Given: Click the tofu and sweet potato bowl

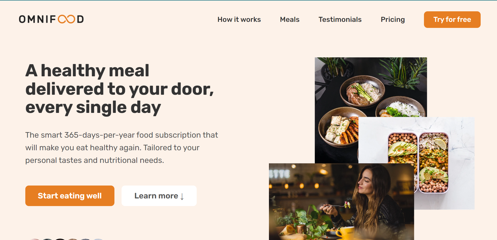Looking at the screenshot, I should pos(338,129).
